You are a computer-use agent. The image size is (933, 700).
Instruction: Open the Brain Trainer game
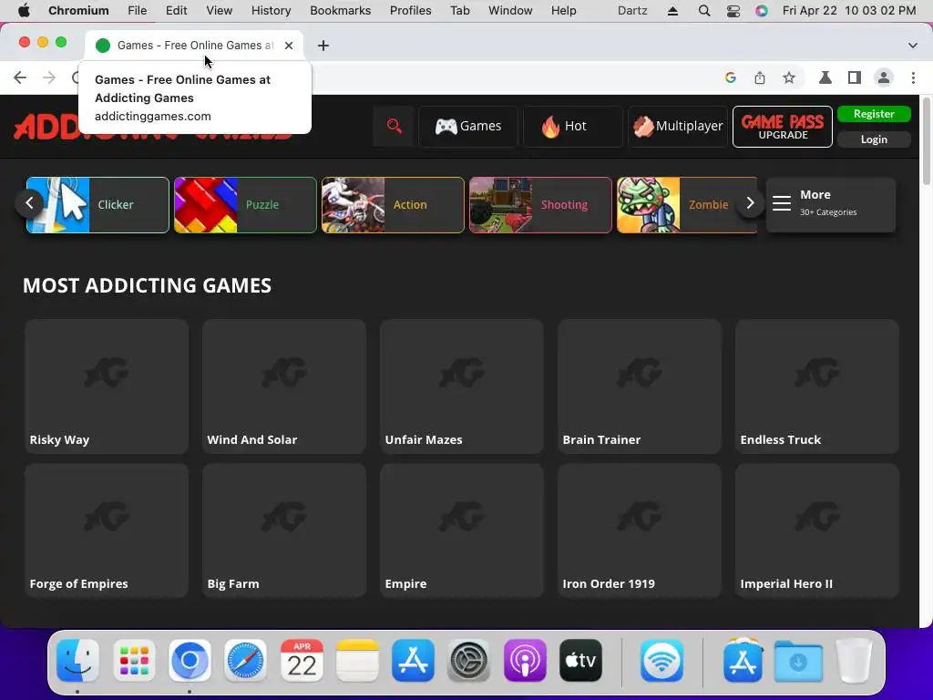coord(640,386)
